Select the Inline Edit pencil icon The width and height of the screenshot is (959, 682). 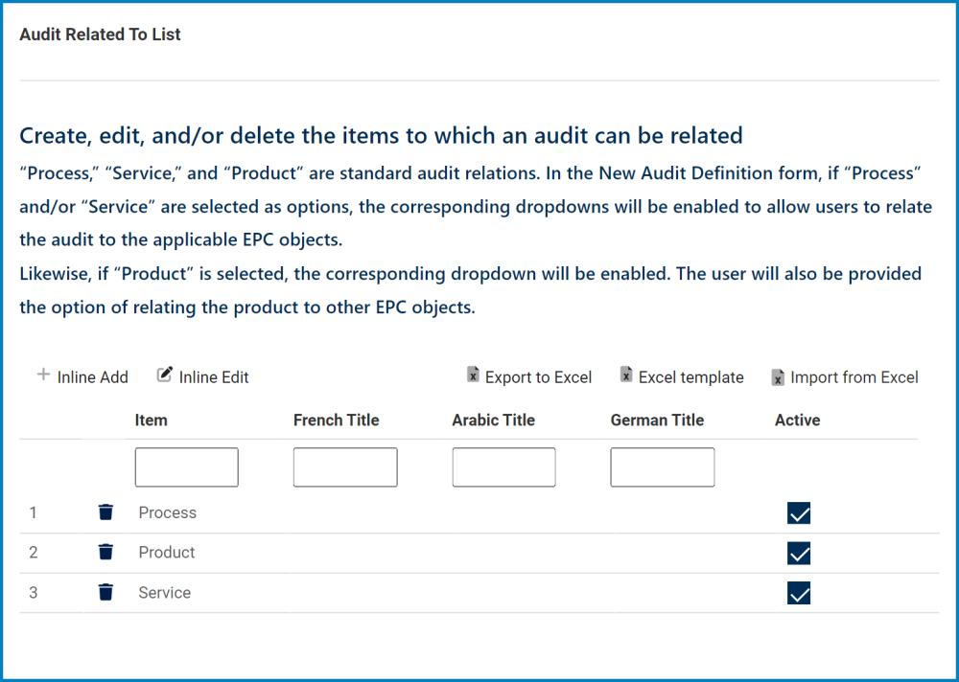[x=164, y=375]
